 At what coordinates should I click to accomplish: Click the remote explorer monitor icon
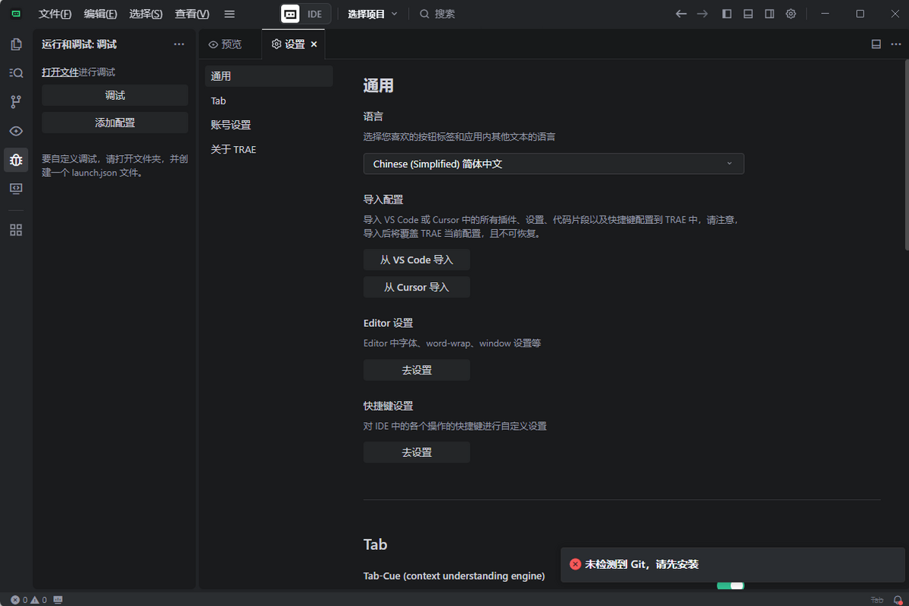click(16, 188)
